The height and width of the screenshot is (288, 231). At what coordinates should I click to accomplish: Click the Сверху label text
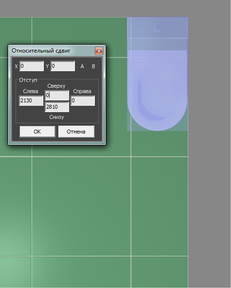(56, 86)
